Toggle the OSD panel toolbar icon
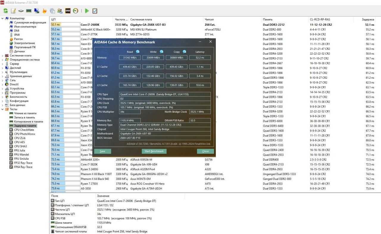Viewport: 381px width, 234px height. 68,11
